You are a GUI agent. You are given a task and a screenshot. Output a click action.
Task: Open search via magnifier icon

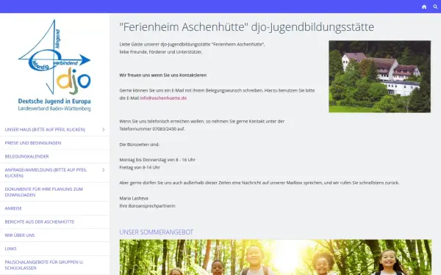point(435,7)
